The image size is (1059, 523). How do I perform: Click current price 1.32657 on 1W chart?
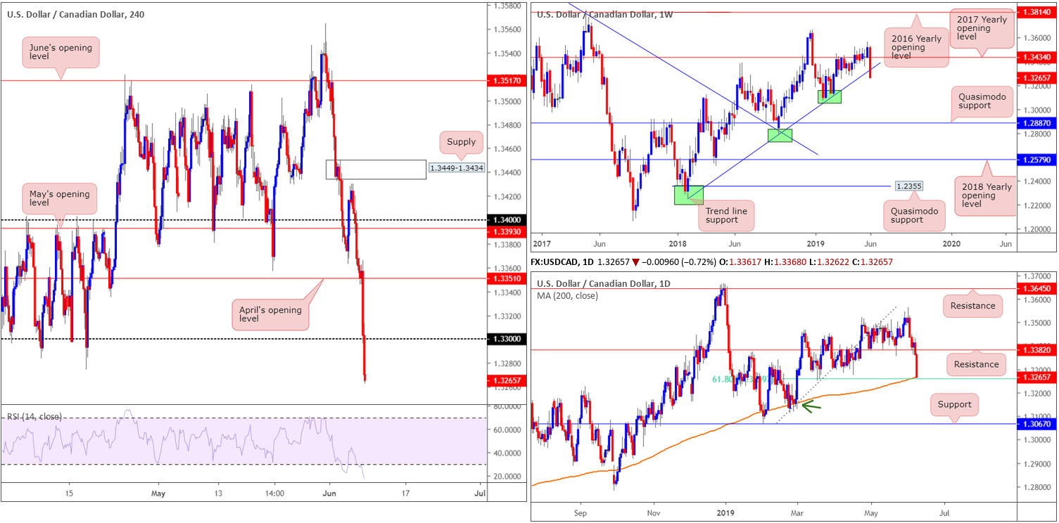tap(1037, 77)
